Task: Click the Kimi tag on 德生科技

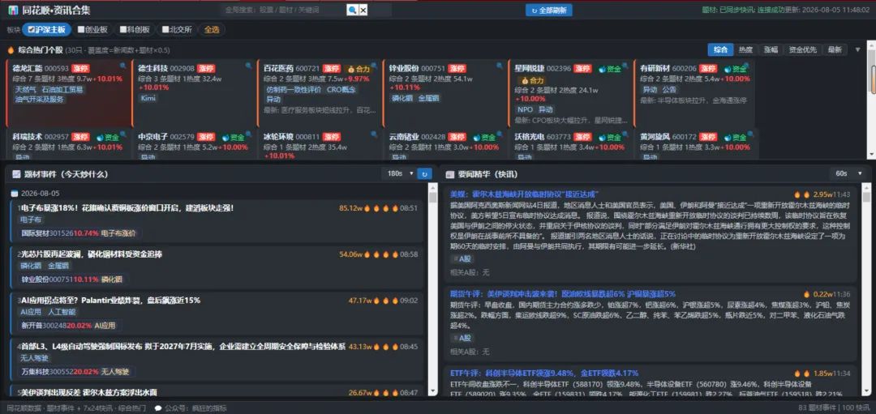Action: (x=148, y=98)
